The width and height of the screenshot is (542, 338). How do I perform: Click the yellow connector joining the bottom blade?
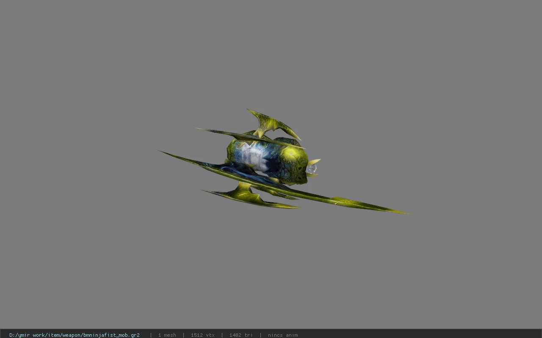pos(244,187)
